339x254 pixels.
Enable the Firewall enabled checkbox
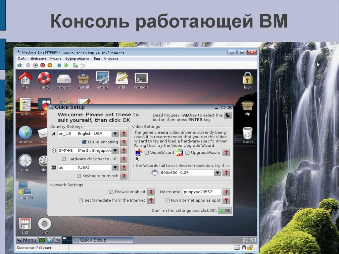tap(111, 192)
